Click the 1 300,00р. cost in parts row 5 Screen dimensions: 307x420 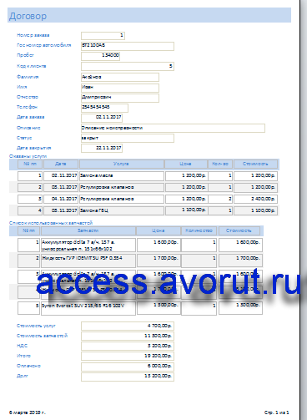point(240,308)
